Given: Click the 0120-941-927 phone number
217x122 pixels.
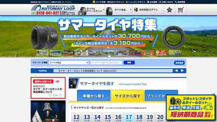Looking at the screenshot, I should click(48, 13).
